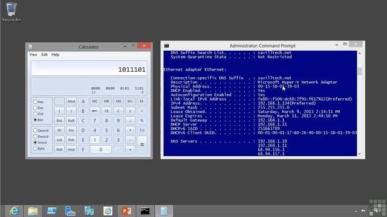Select the Word radio button

click(41, 142)
